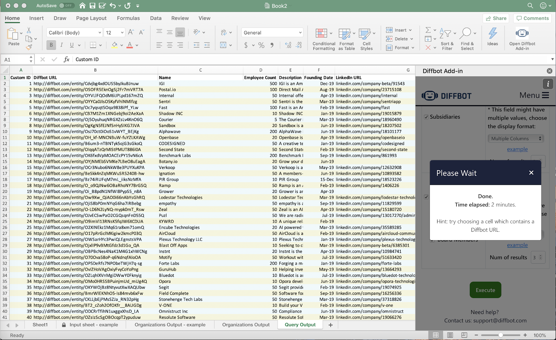
Task: Click the zoom slider handle
Action: click(x=500, y=335)
